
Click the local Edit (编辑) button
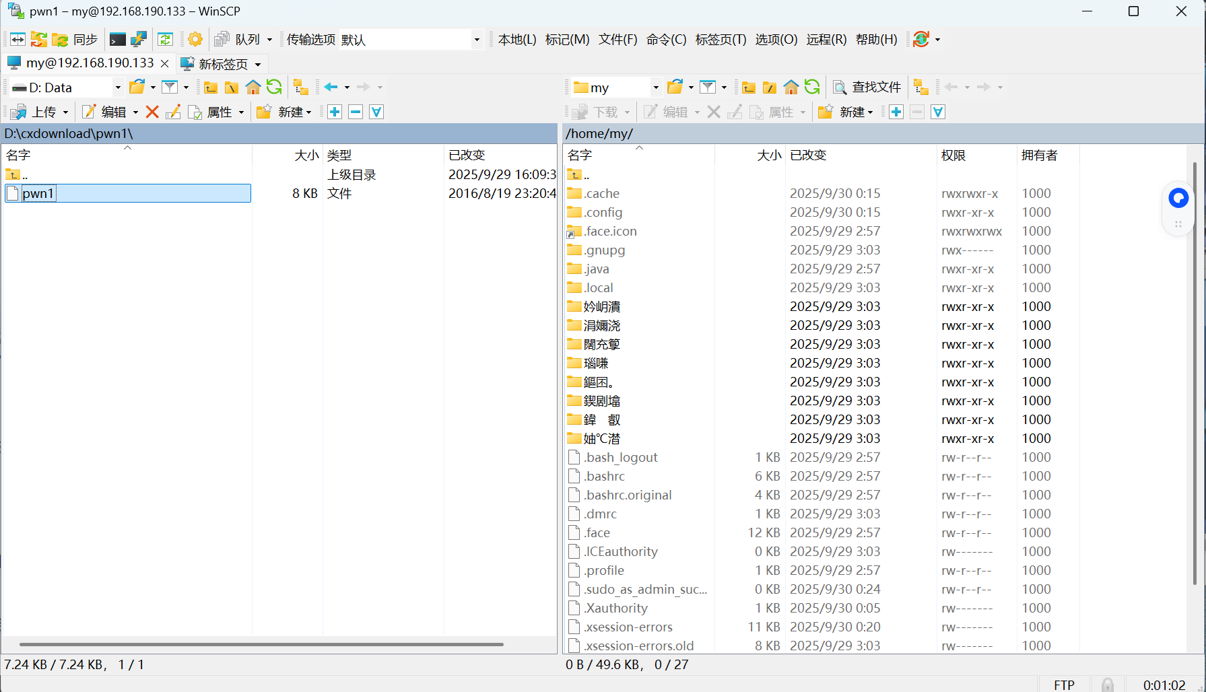pos(104,112)
